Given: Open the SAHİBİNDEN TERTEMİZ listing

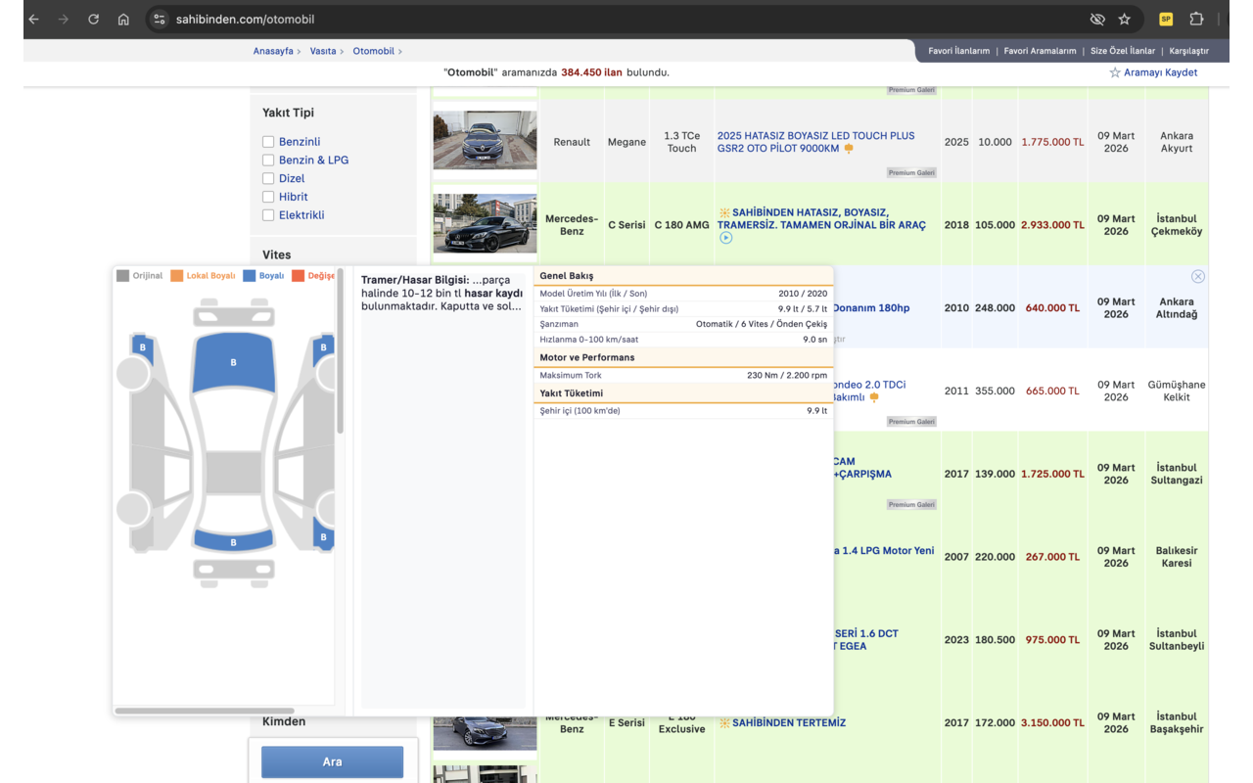Looking at the screenshot, I should [x=789, y=723].
